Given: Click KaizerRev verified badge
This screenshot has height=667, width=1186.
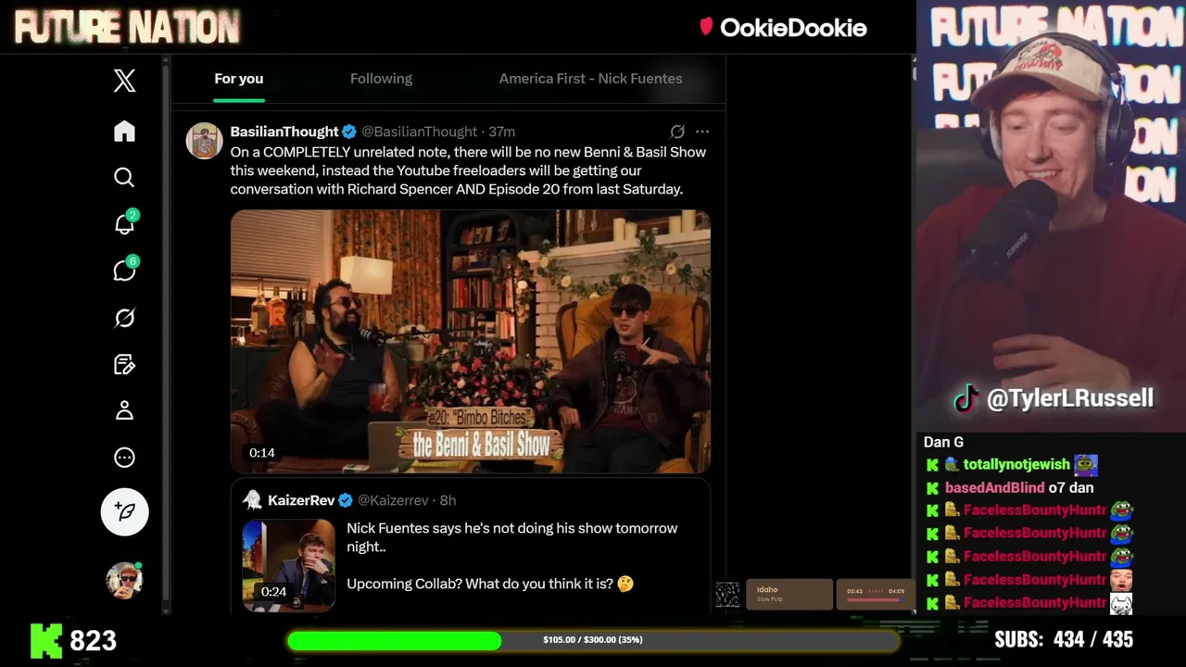Looking at the screenshot, I should click(346, 500).
